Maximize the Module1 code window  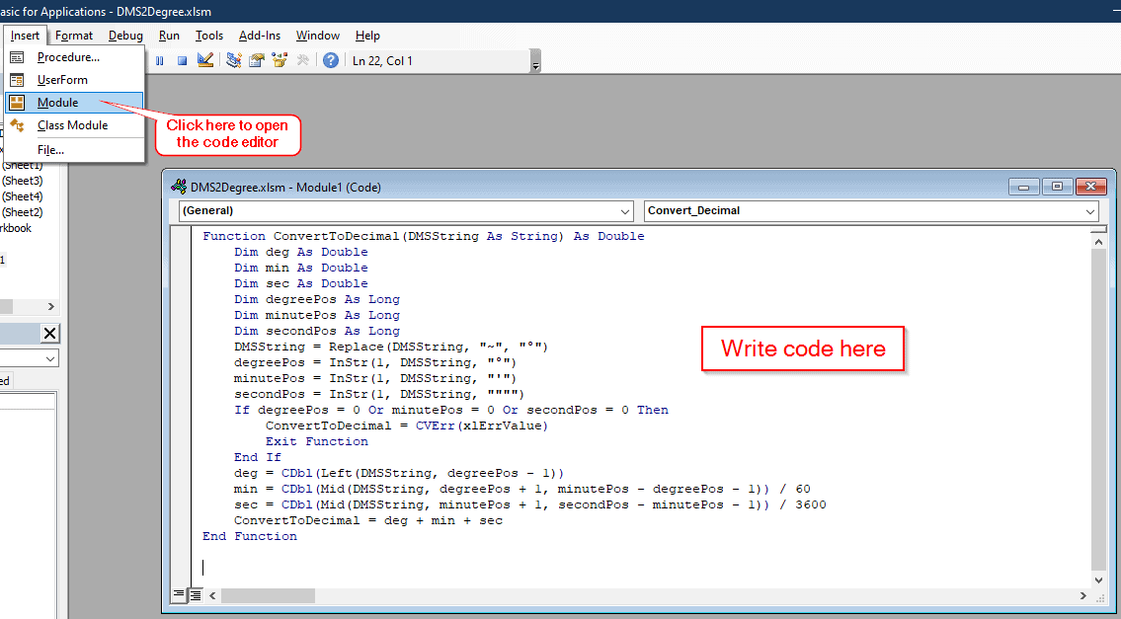(1057, 188)
